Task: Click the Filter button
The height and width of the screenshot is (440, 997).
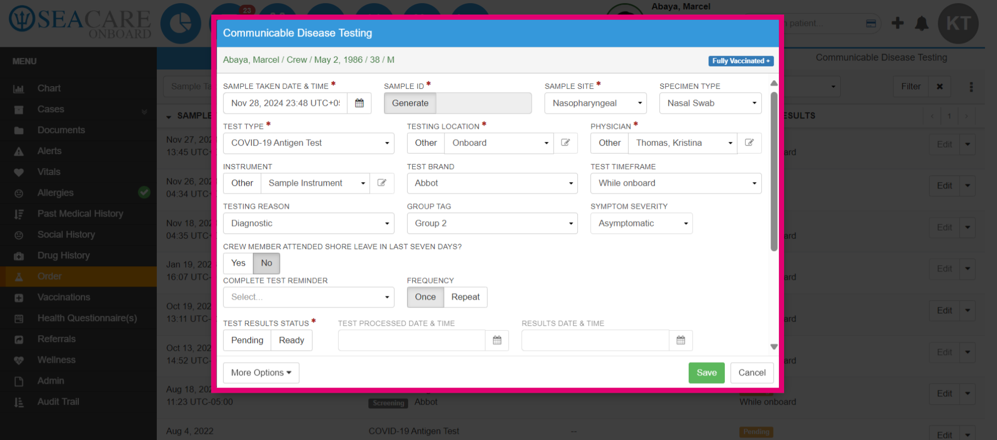Action: tap(911, 87)
